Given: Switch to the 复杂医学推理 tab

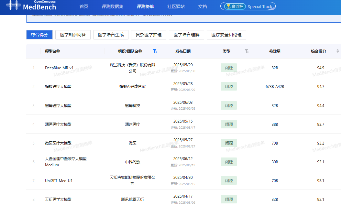Looking at the screenshot, I should (148, 35).
